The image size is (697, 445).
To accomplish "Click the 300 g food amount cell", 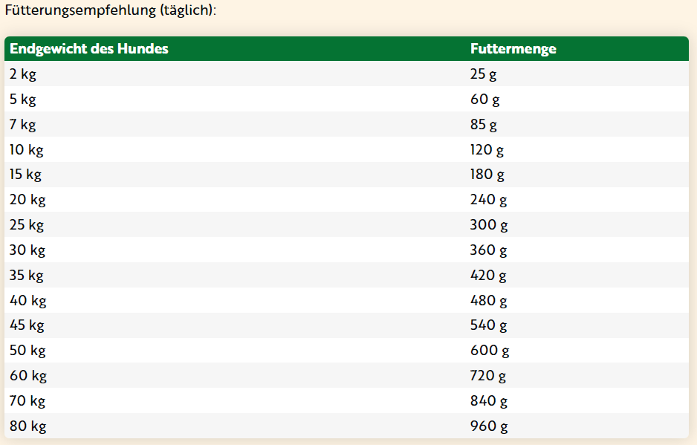I will click(x=489, y=225).
